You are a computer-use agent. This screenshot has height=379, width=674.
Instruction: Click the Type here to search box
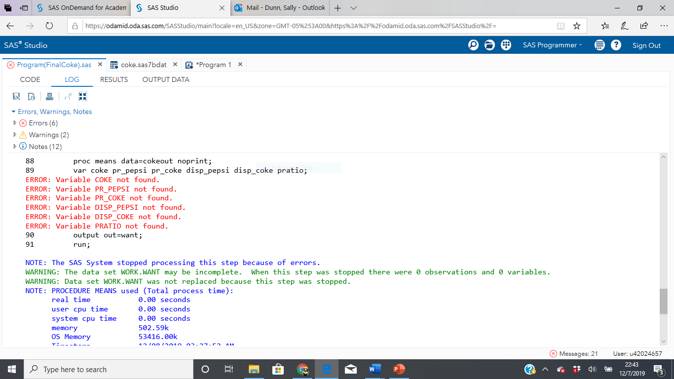pyautogui.click(x=109, y=369)
